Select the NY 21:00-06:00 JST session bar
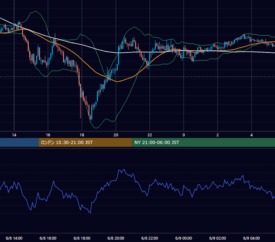Screen dimensions: 275x242 coord(203,142)
